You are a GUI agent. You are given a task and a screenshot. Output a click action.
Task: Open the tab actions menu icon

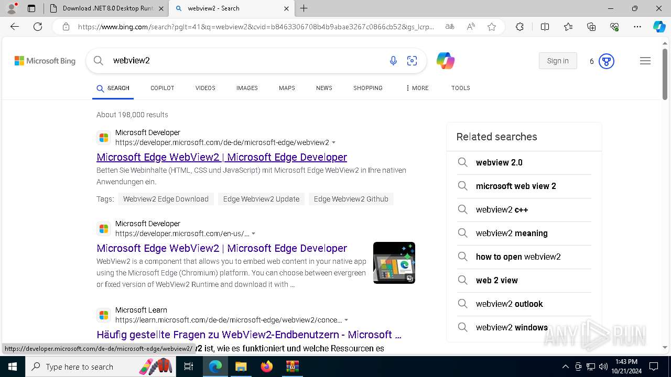pos(31,8)
